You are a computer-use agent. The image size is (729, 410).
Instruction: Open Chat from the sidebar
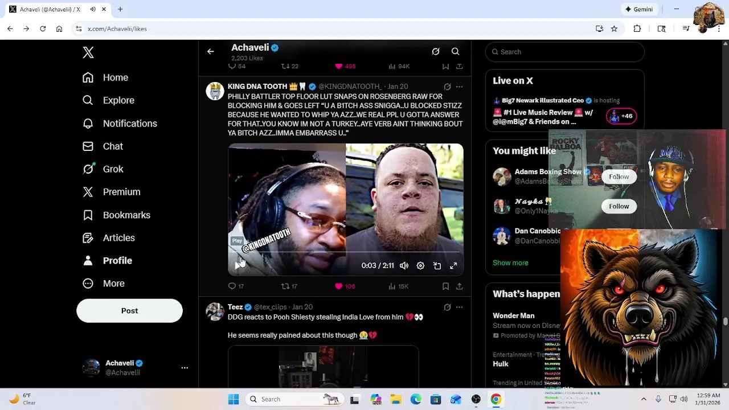pos(103,146)
